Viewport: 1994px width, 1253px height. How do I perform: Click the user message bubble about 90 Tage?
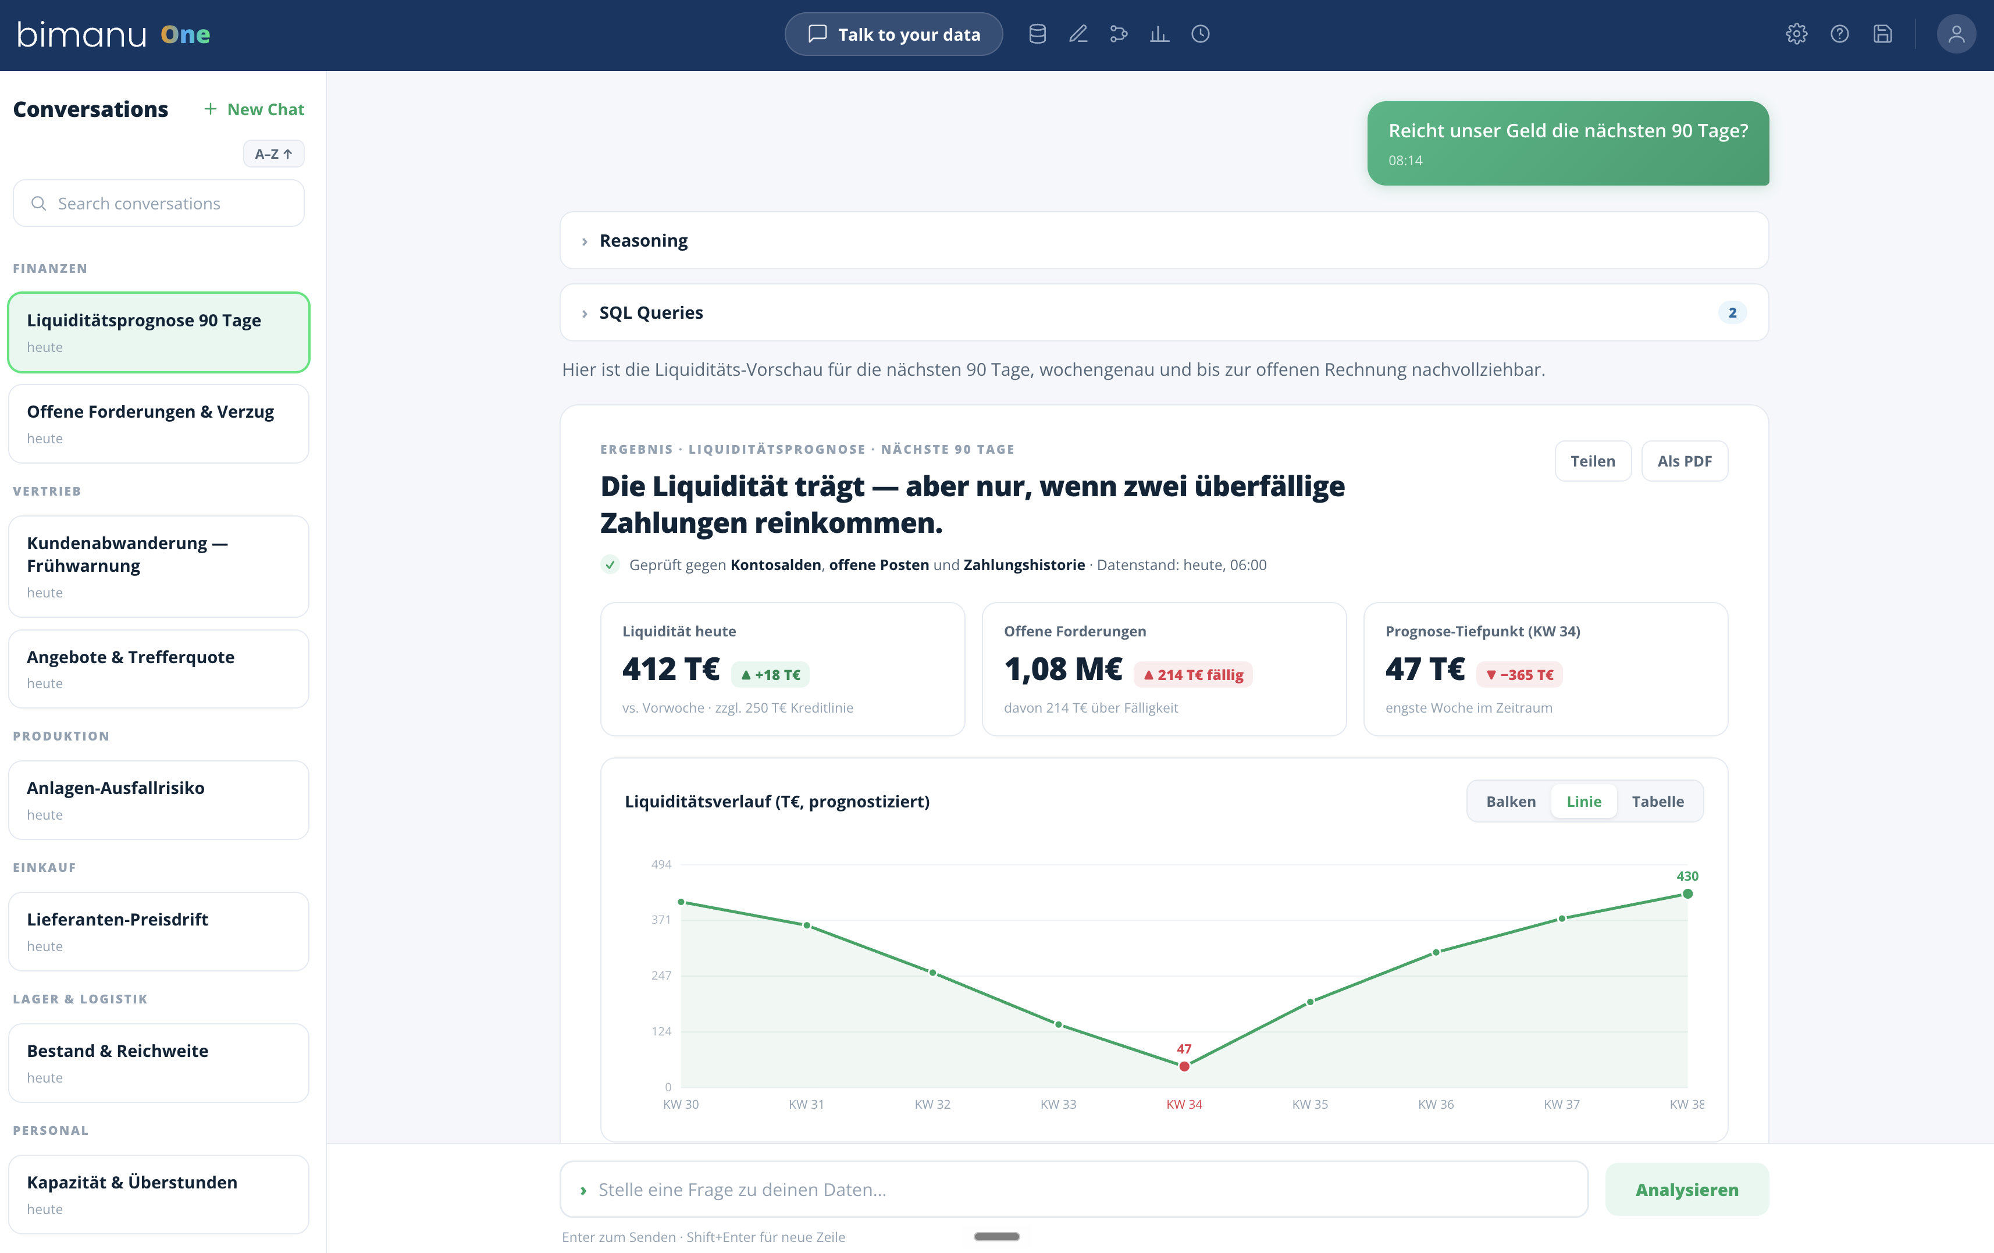[x=1568, y=143]
